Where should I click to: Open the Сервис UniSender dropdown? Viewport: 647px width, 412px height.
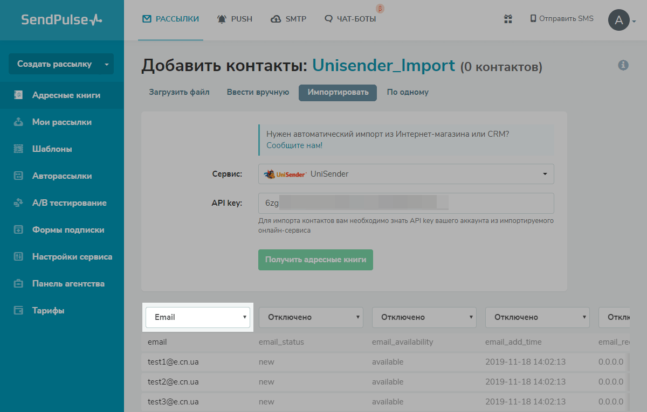click(x=406, y=174)
